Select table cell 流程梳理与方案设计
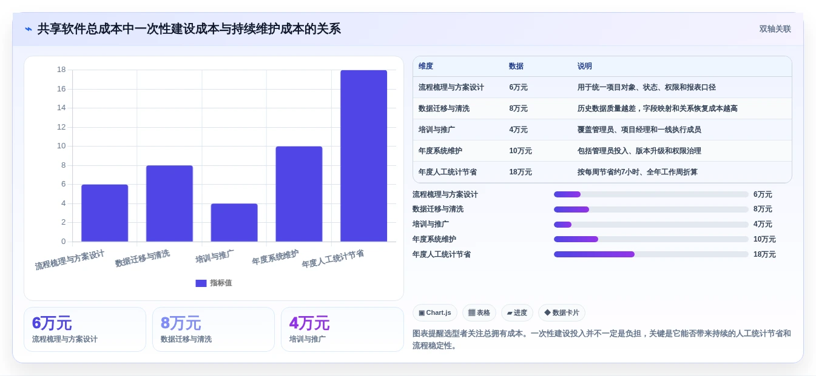Screen dimensions: 816x376 (451, 87)
